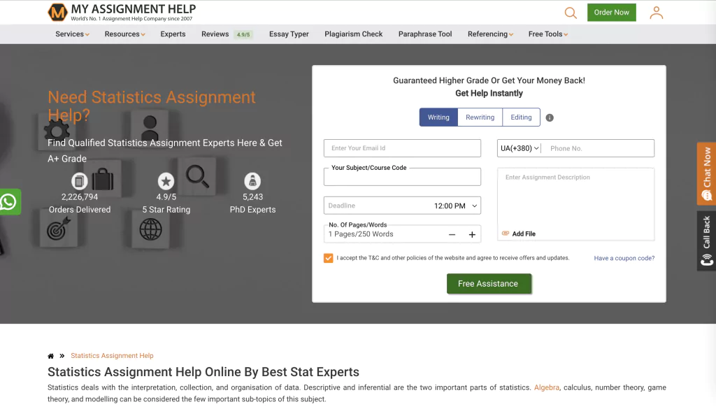Screen dimensions: 716x409
Task: Click the Free Assistance button
Action: [x=489, y=283]
